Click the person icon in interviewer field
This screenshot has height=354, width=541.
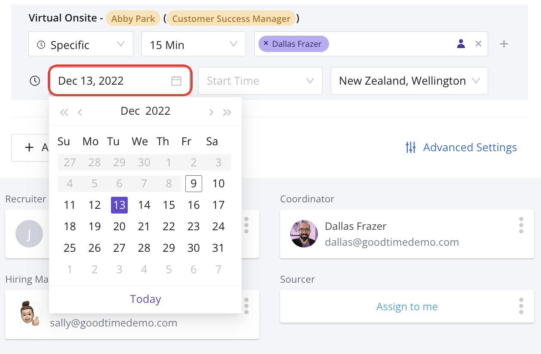click(x=461, y=43)
